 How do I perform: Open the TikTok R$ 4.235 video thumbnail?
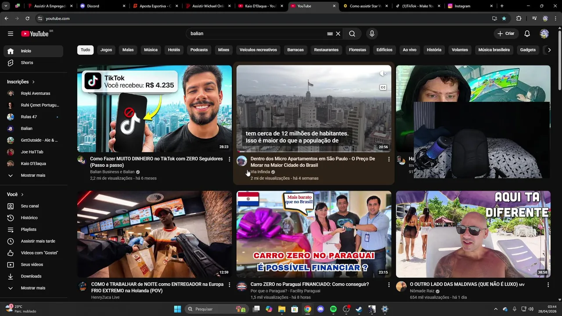[155, 109]
